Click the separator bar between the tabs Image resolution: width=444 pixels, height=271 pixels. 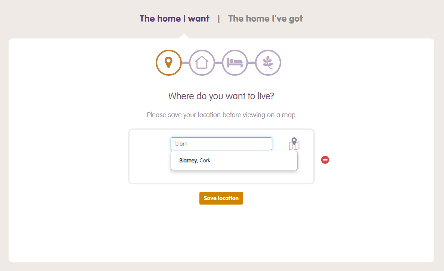point(219,18)
